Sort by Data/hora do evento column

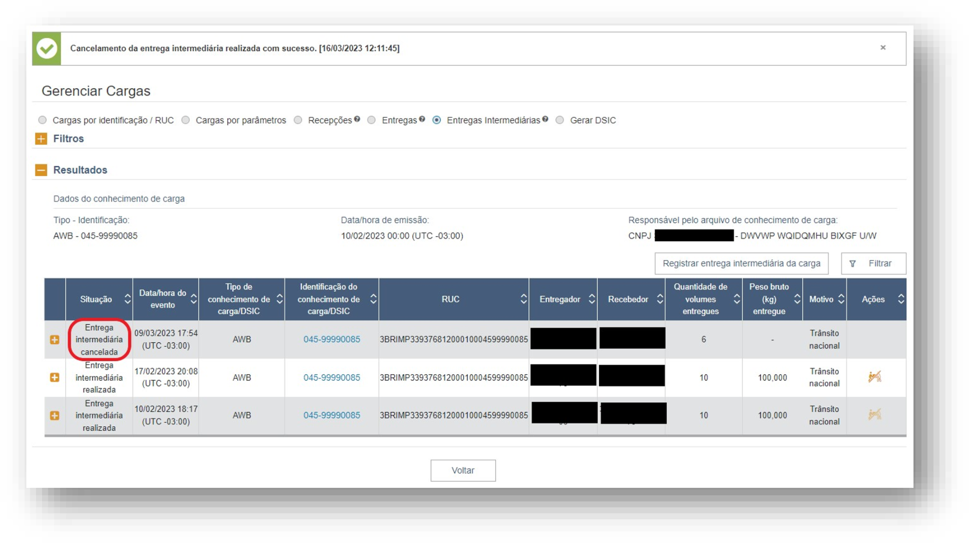(x=193, y=299)
